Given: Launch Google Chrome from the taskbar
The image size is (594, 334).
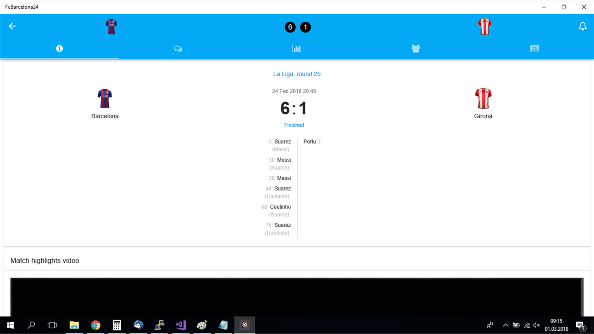Looking at the screenshot, I should point(96,325).
